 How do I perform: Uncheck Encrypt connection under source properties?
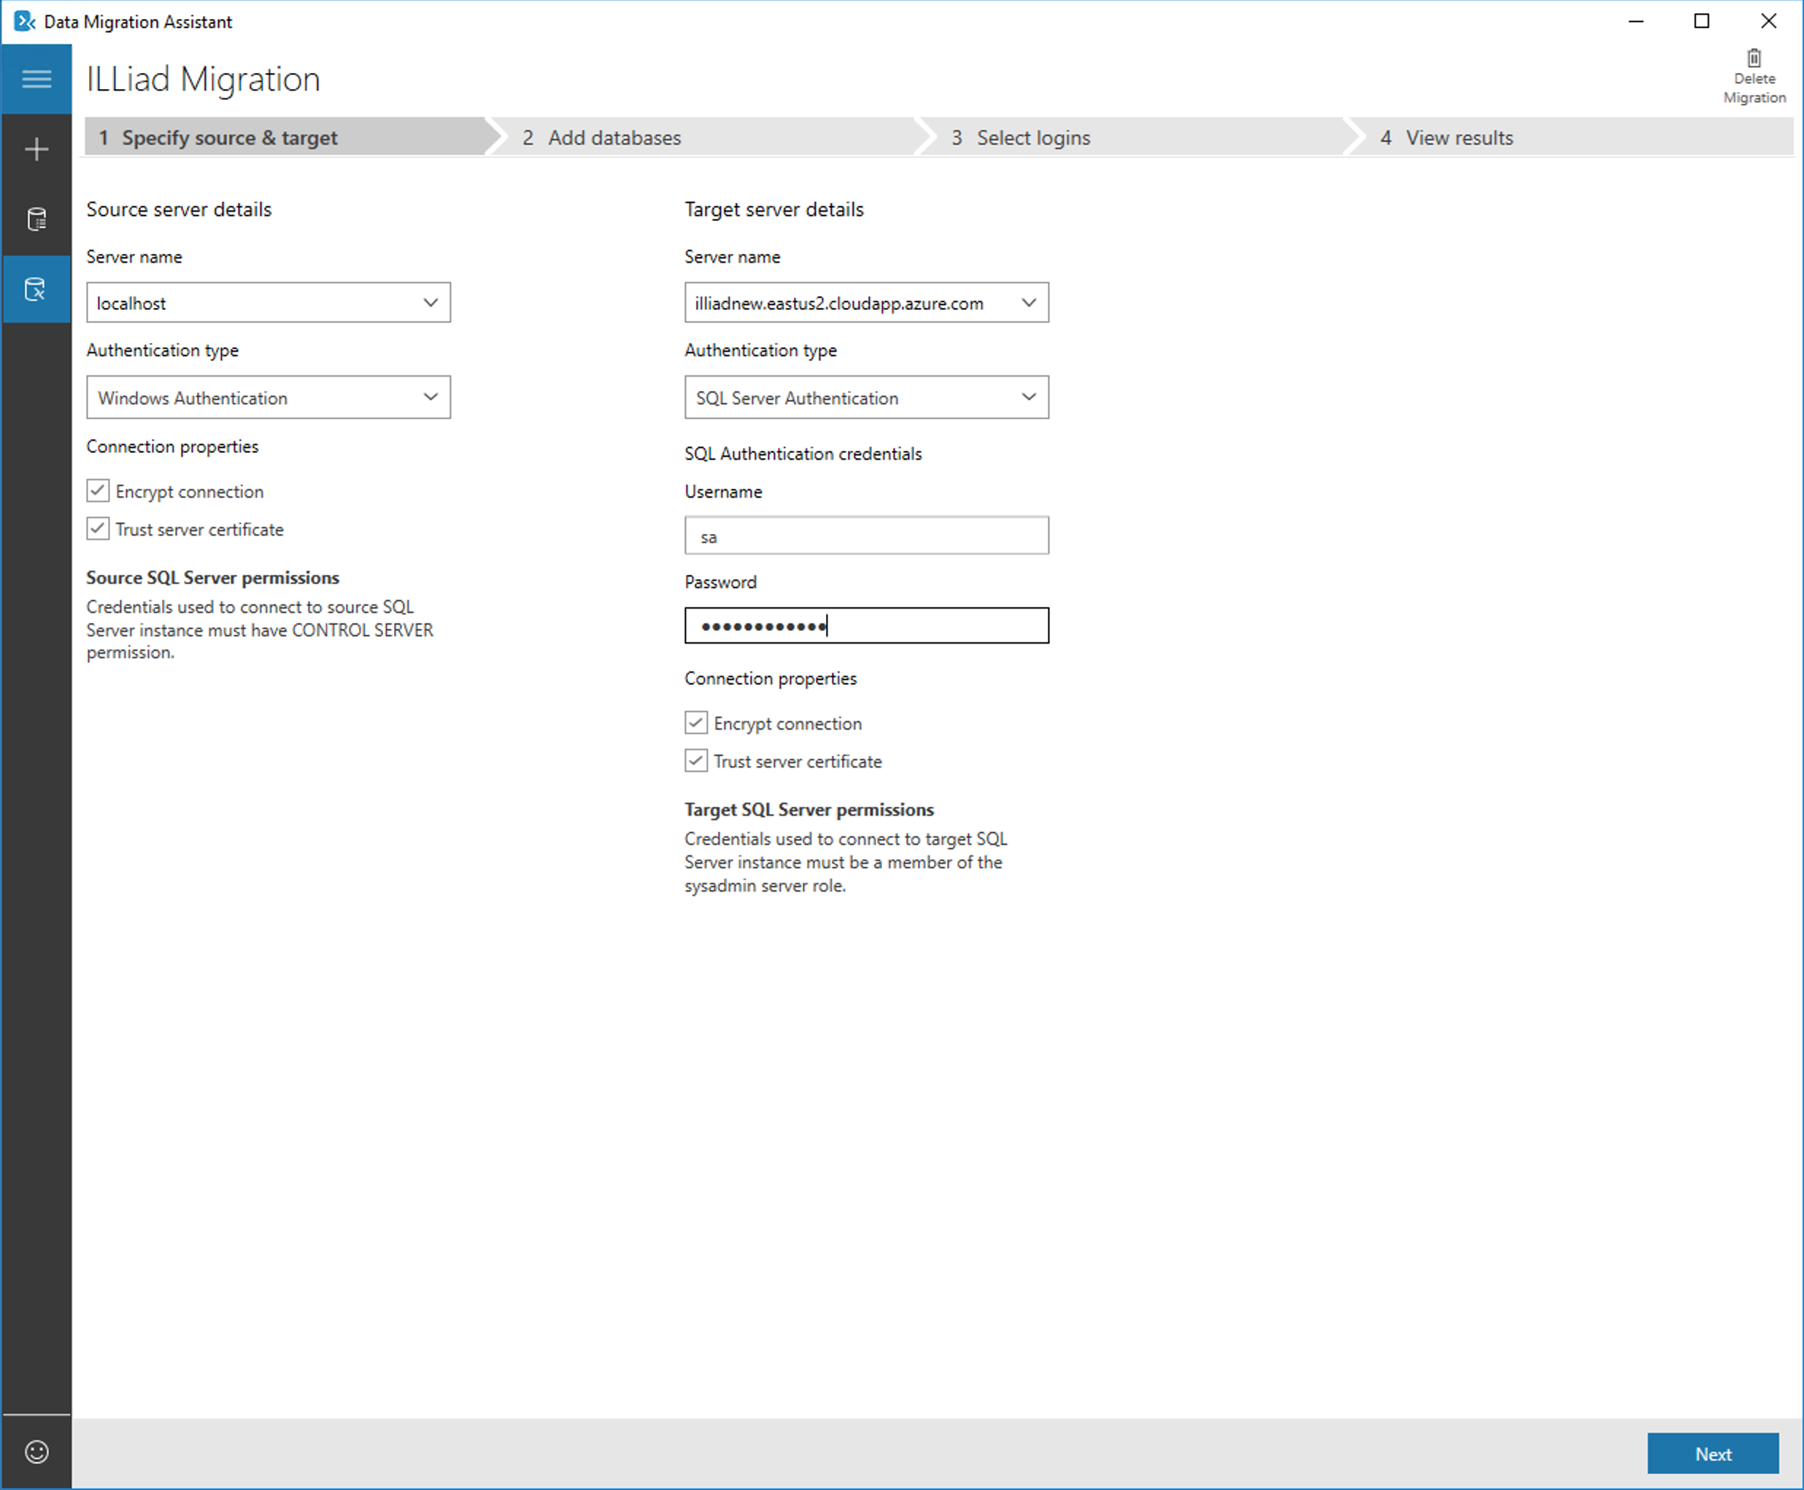tap(97, 490)
